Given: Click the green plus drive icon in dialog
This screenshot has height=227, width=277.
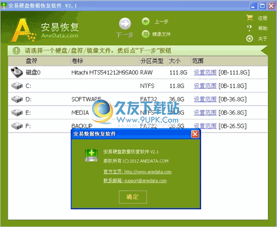Looking at the screenshot, I should 91,155.
